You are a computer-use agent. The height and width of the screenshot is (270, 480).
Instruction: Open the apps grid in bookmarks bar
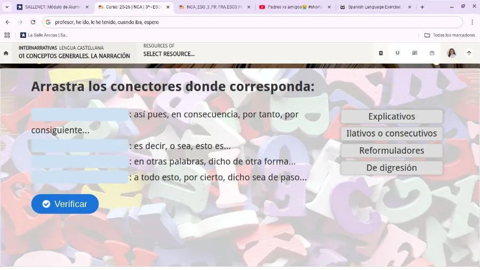(x=7, y=35)
